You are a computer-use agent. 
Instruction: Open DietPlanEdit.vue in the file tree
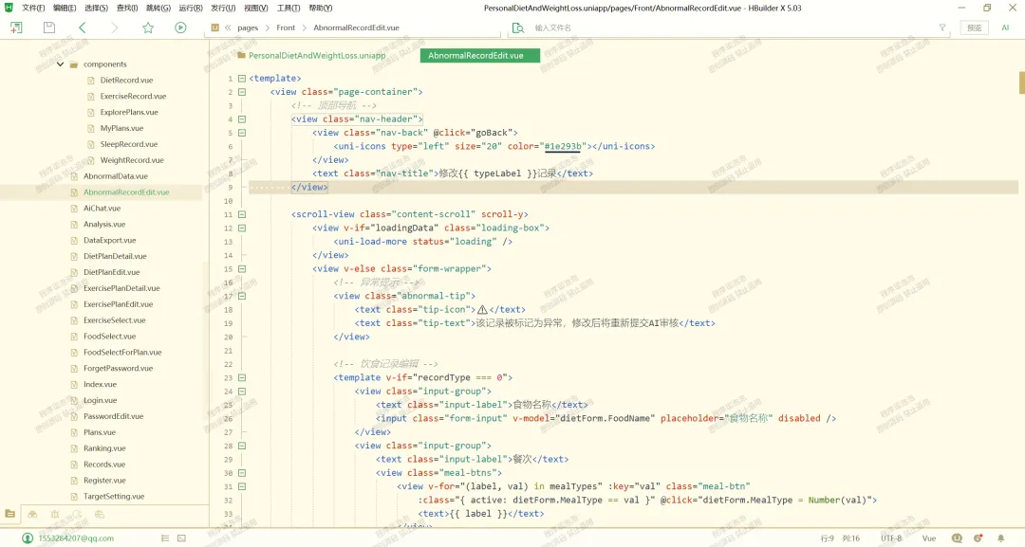112,272
